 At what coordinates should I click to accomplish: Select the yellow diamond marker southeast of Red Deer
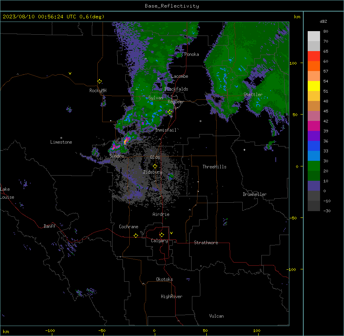click(170, 112)
